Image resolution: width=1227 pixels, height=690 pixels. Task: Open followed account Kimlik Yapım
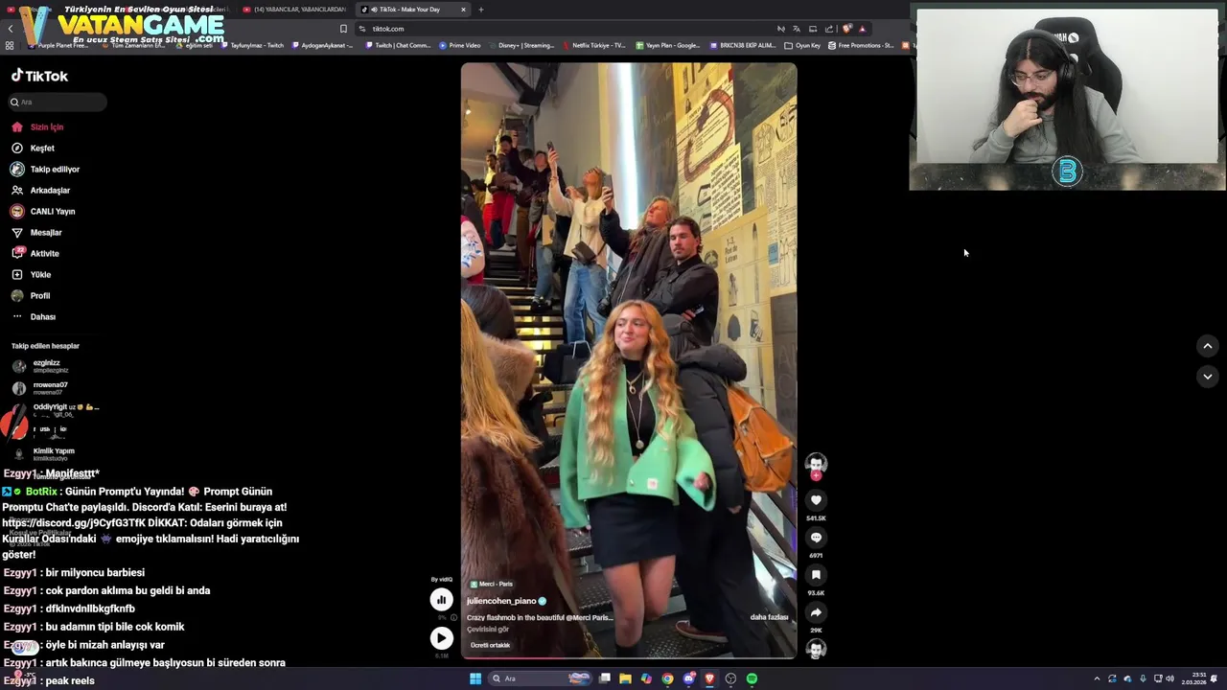pyautogui.click(x=43, y=454)
